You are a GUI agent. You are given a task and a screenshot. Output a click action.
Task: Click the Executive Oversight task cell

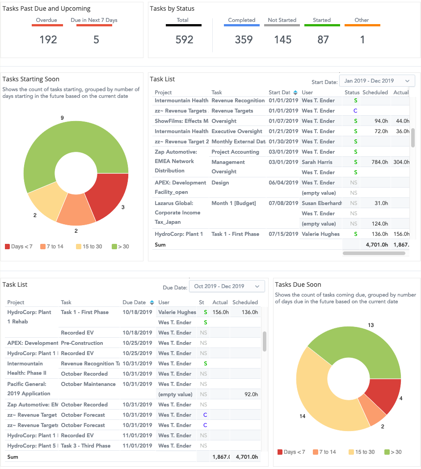point(237,131)
